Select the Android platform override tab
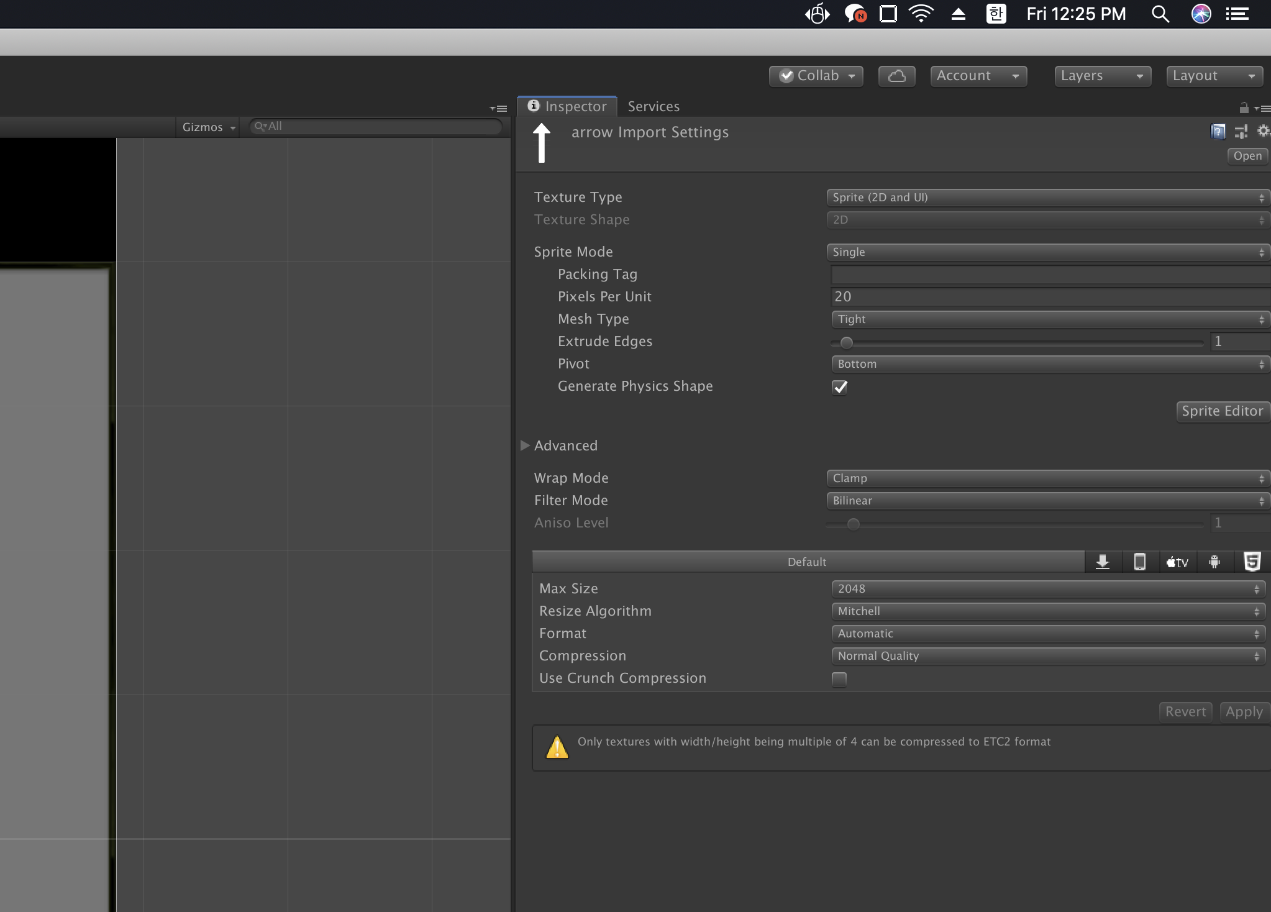The width and height of the screenshot is (1271, 912). click(1214, 562)
